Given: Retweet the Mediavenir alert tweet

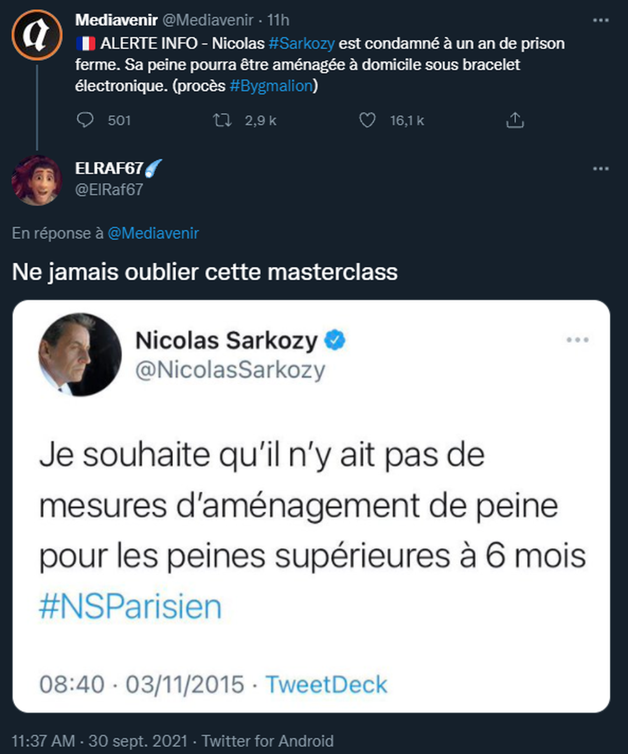Looking at the screenshot, I should [222, 121].
